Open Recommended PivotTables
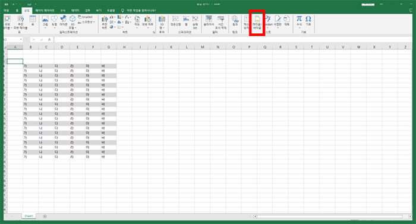This screenshot has width=416, height=224. 21,23
